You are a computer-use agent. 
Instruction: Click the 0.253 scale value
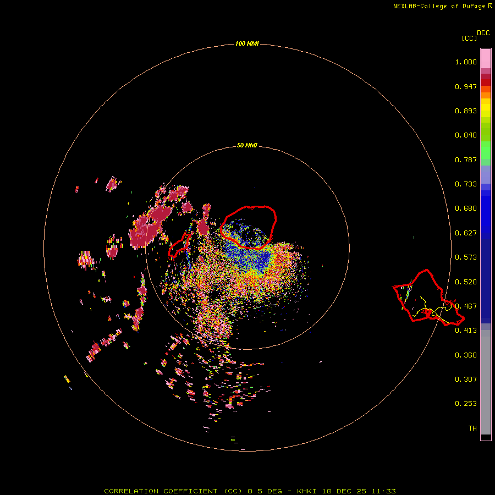click(466, 404)
